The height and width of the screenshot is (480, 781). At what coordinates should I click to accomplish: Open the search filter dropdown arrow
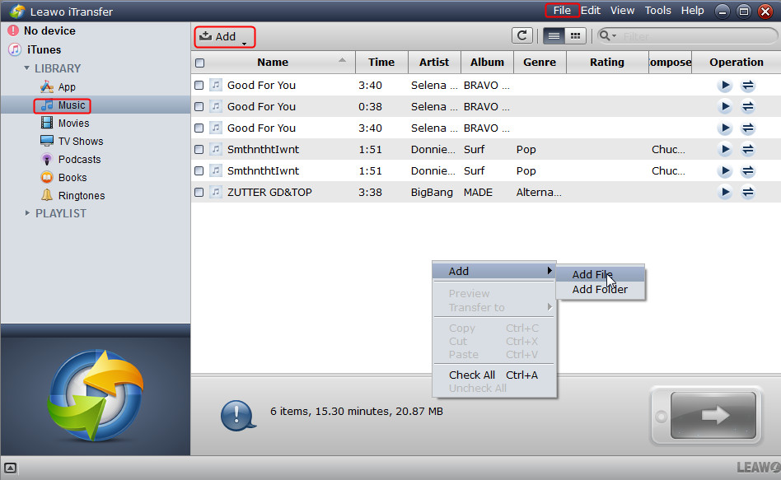point(614,36)
